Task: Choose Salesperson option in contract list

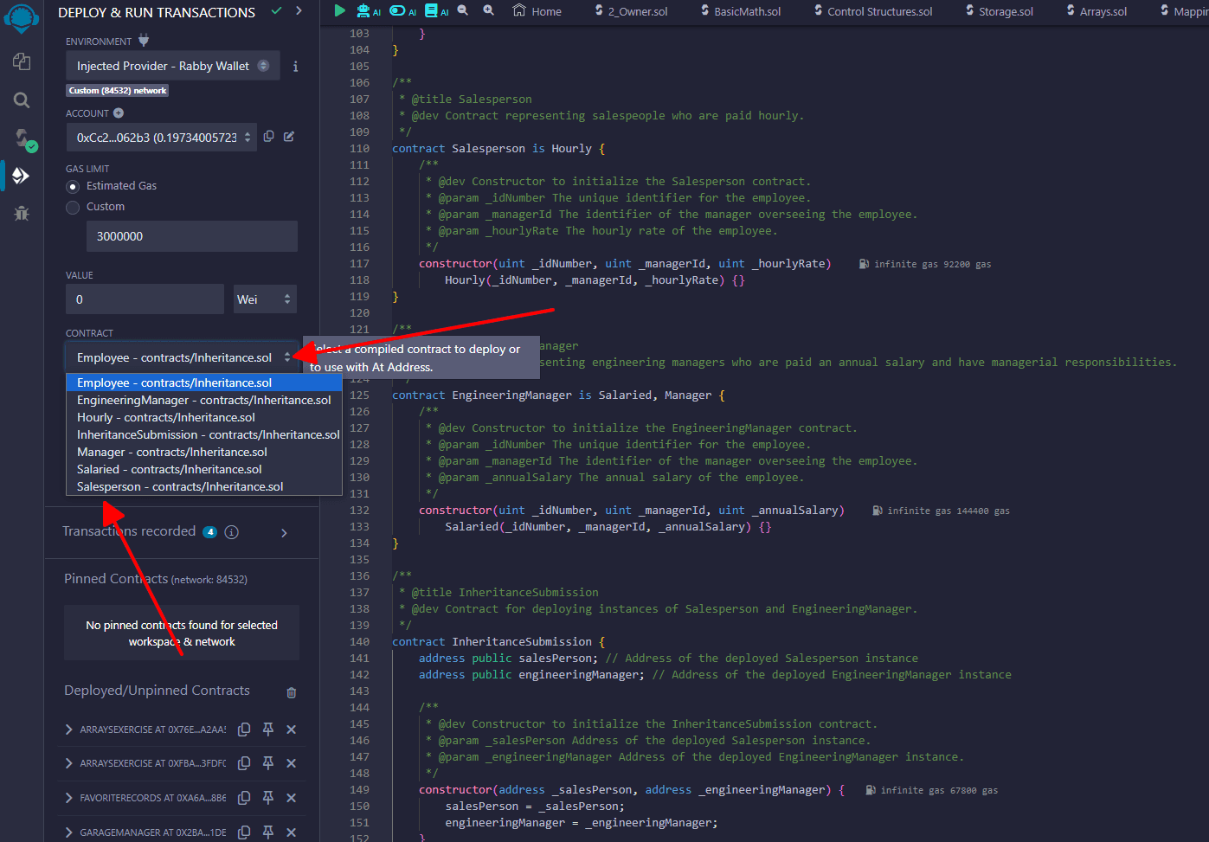Action: point(204,486)
